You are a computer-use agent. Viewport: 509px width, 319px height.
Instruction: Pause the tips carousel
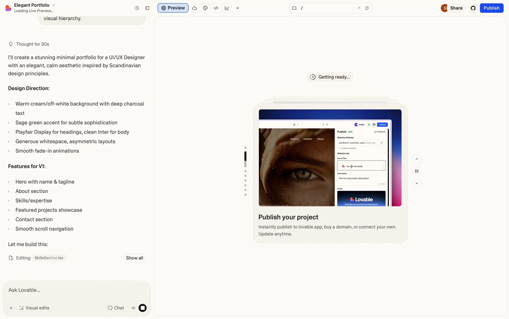point(416,171)
